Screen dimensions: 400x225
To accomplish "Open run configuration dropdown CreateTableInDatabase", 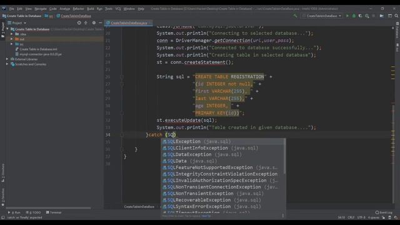I will (x=321, y=16).
